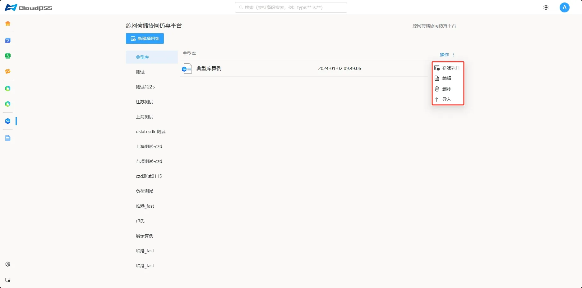This screenshot has width=582, height=288.
Task: Click the bottom-left display settings icon
Action: click(x=8, y=280)
